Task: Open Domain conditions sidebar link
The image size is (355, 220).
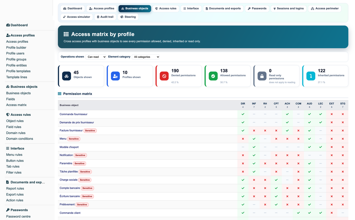Action: (x=20, y=139)
